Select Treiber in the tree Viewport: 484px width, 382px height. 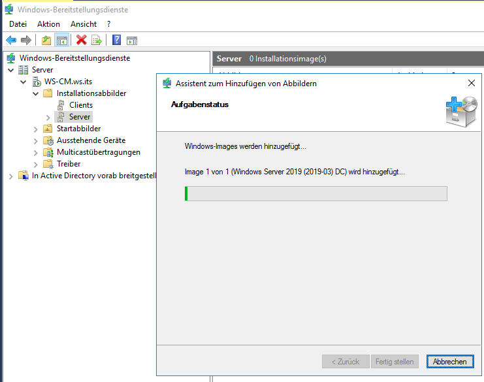click(x=69, y=164)
